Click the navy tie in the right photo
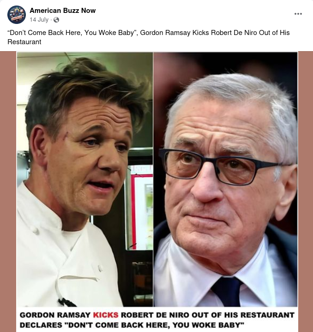The height and width of the screenshot is (332, 313). click(228, 292)
